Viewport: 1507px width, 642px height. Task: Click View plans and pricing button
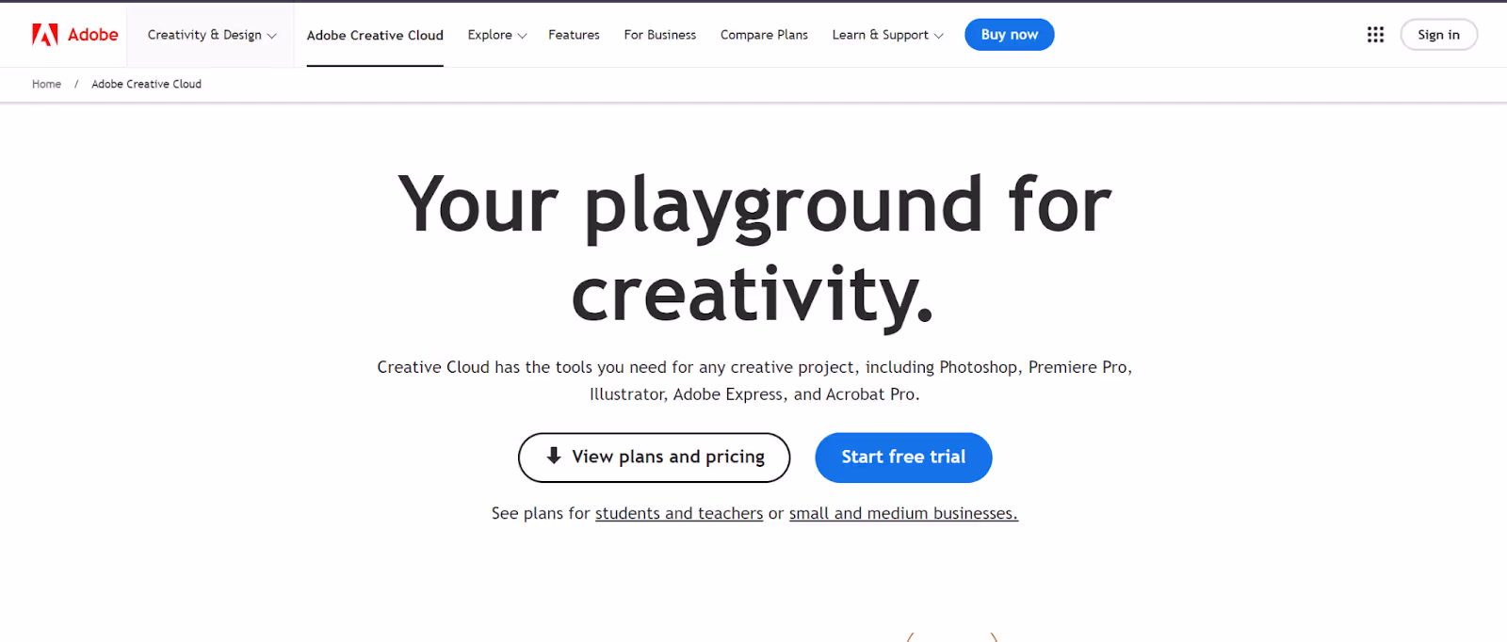pyautogui.click(x=654, y=457)
